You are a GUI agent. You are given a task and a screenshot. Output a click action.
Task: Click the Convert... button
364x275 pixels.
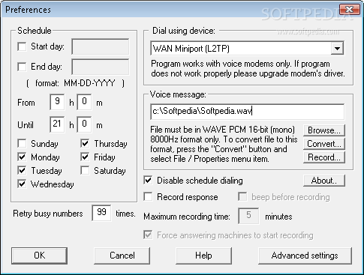click(324, 144)
